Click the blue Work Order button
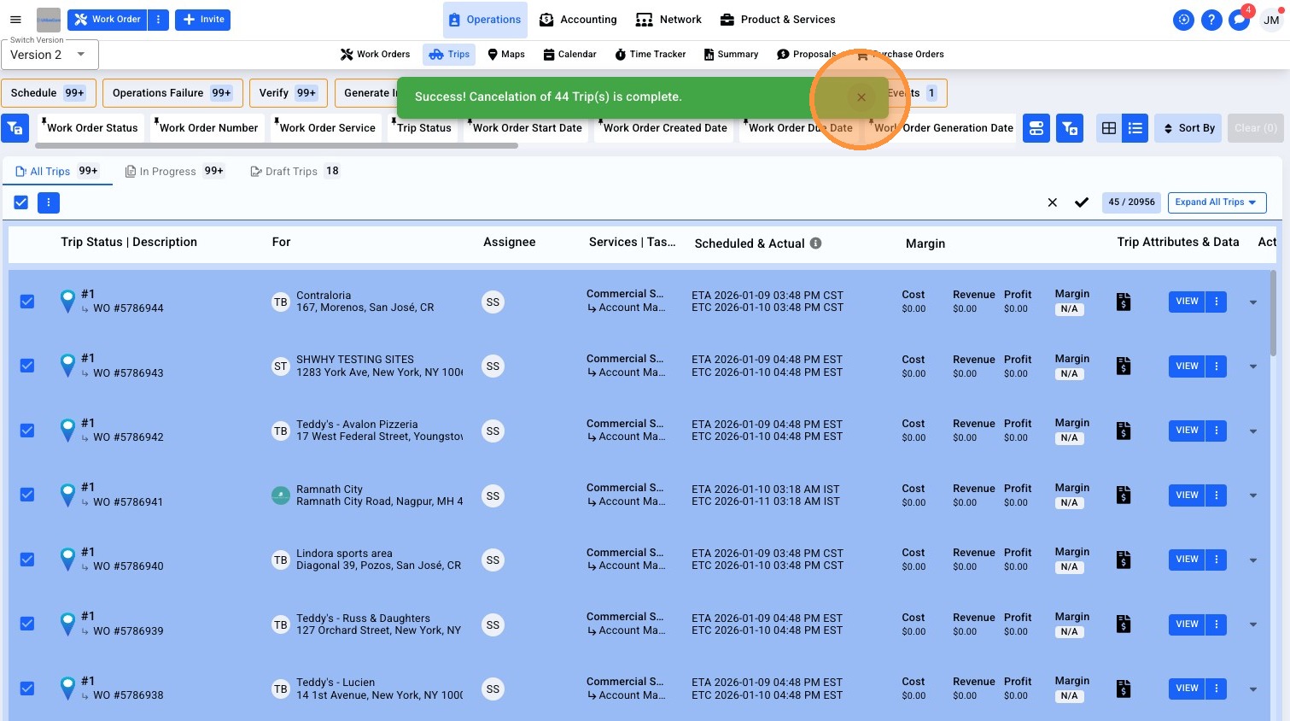The height and width of the screenshot is (721, 1290). [108, 20]
